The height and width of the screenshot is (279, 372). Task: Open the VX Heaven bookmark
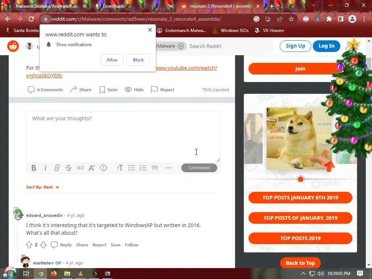[269, 31]
